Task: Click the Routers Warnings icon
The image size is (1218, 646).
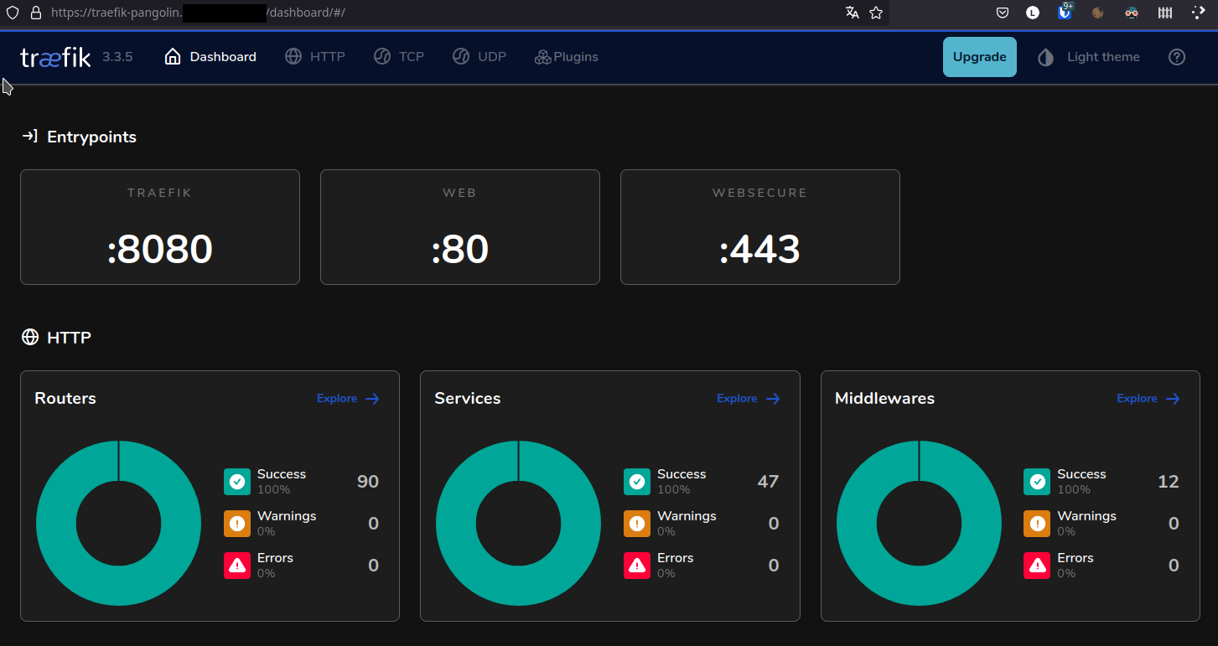Action: coord(237,524)
